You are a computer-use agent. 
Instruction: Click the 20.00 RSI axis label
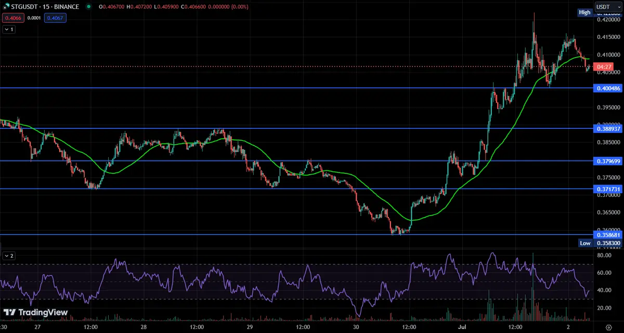pyautogui.click(x=604, y=308)
